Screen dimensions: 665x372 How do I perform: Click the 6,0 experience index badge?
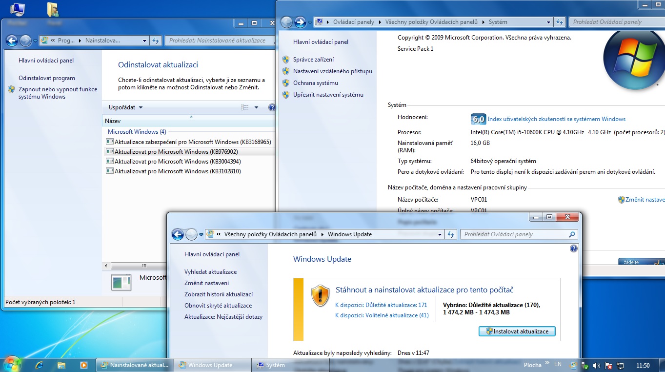(478, 119)
